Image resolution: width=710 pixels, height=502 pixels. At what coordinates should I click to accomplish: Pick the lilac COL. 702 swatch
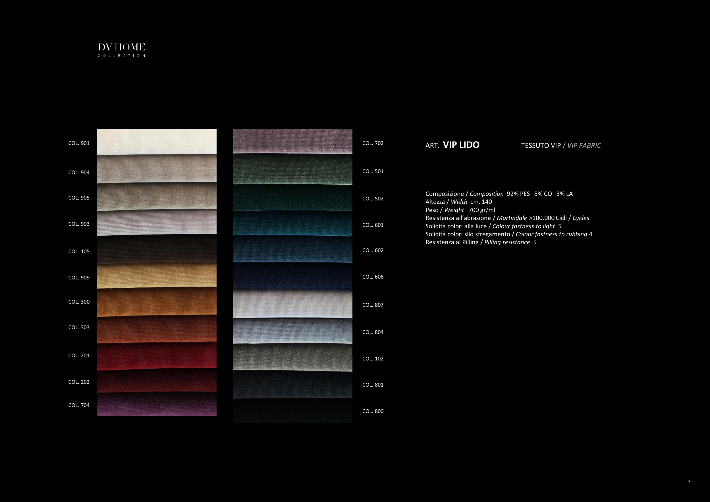pyautogui.click(x=292, y=141)
